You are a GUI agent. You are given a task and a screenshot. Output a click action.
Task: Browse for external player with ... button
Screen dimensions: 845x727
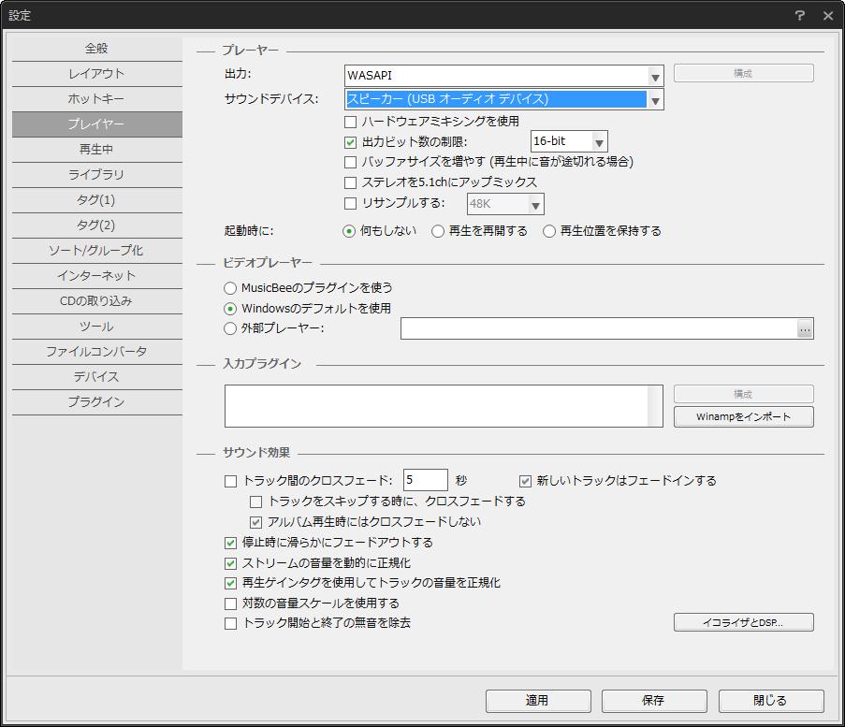point(805,329)
